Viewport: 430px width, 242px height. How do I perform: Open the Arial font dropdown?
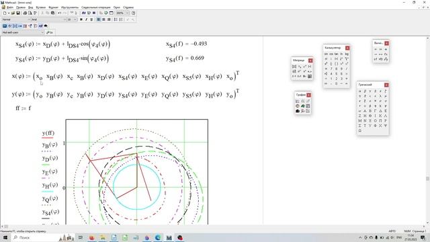64,19
